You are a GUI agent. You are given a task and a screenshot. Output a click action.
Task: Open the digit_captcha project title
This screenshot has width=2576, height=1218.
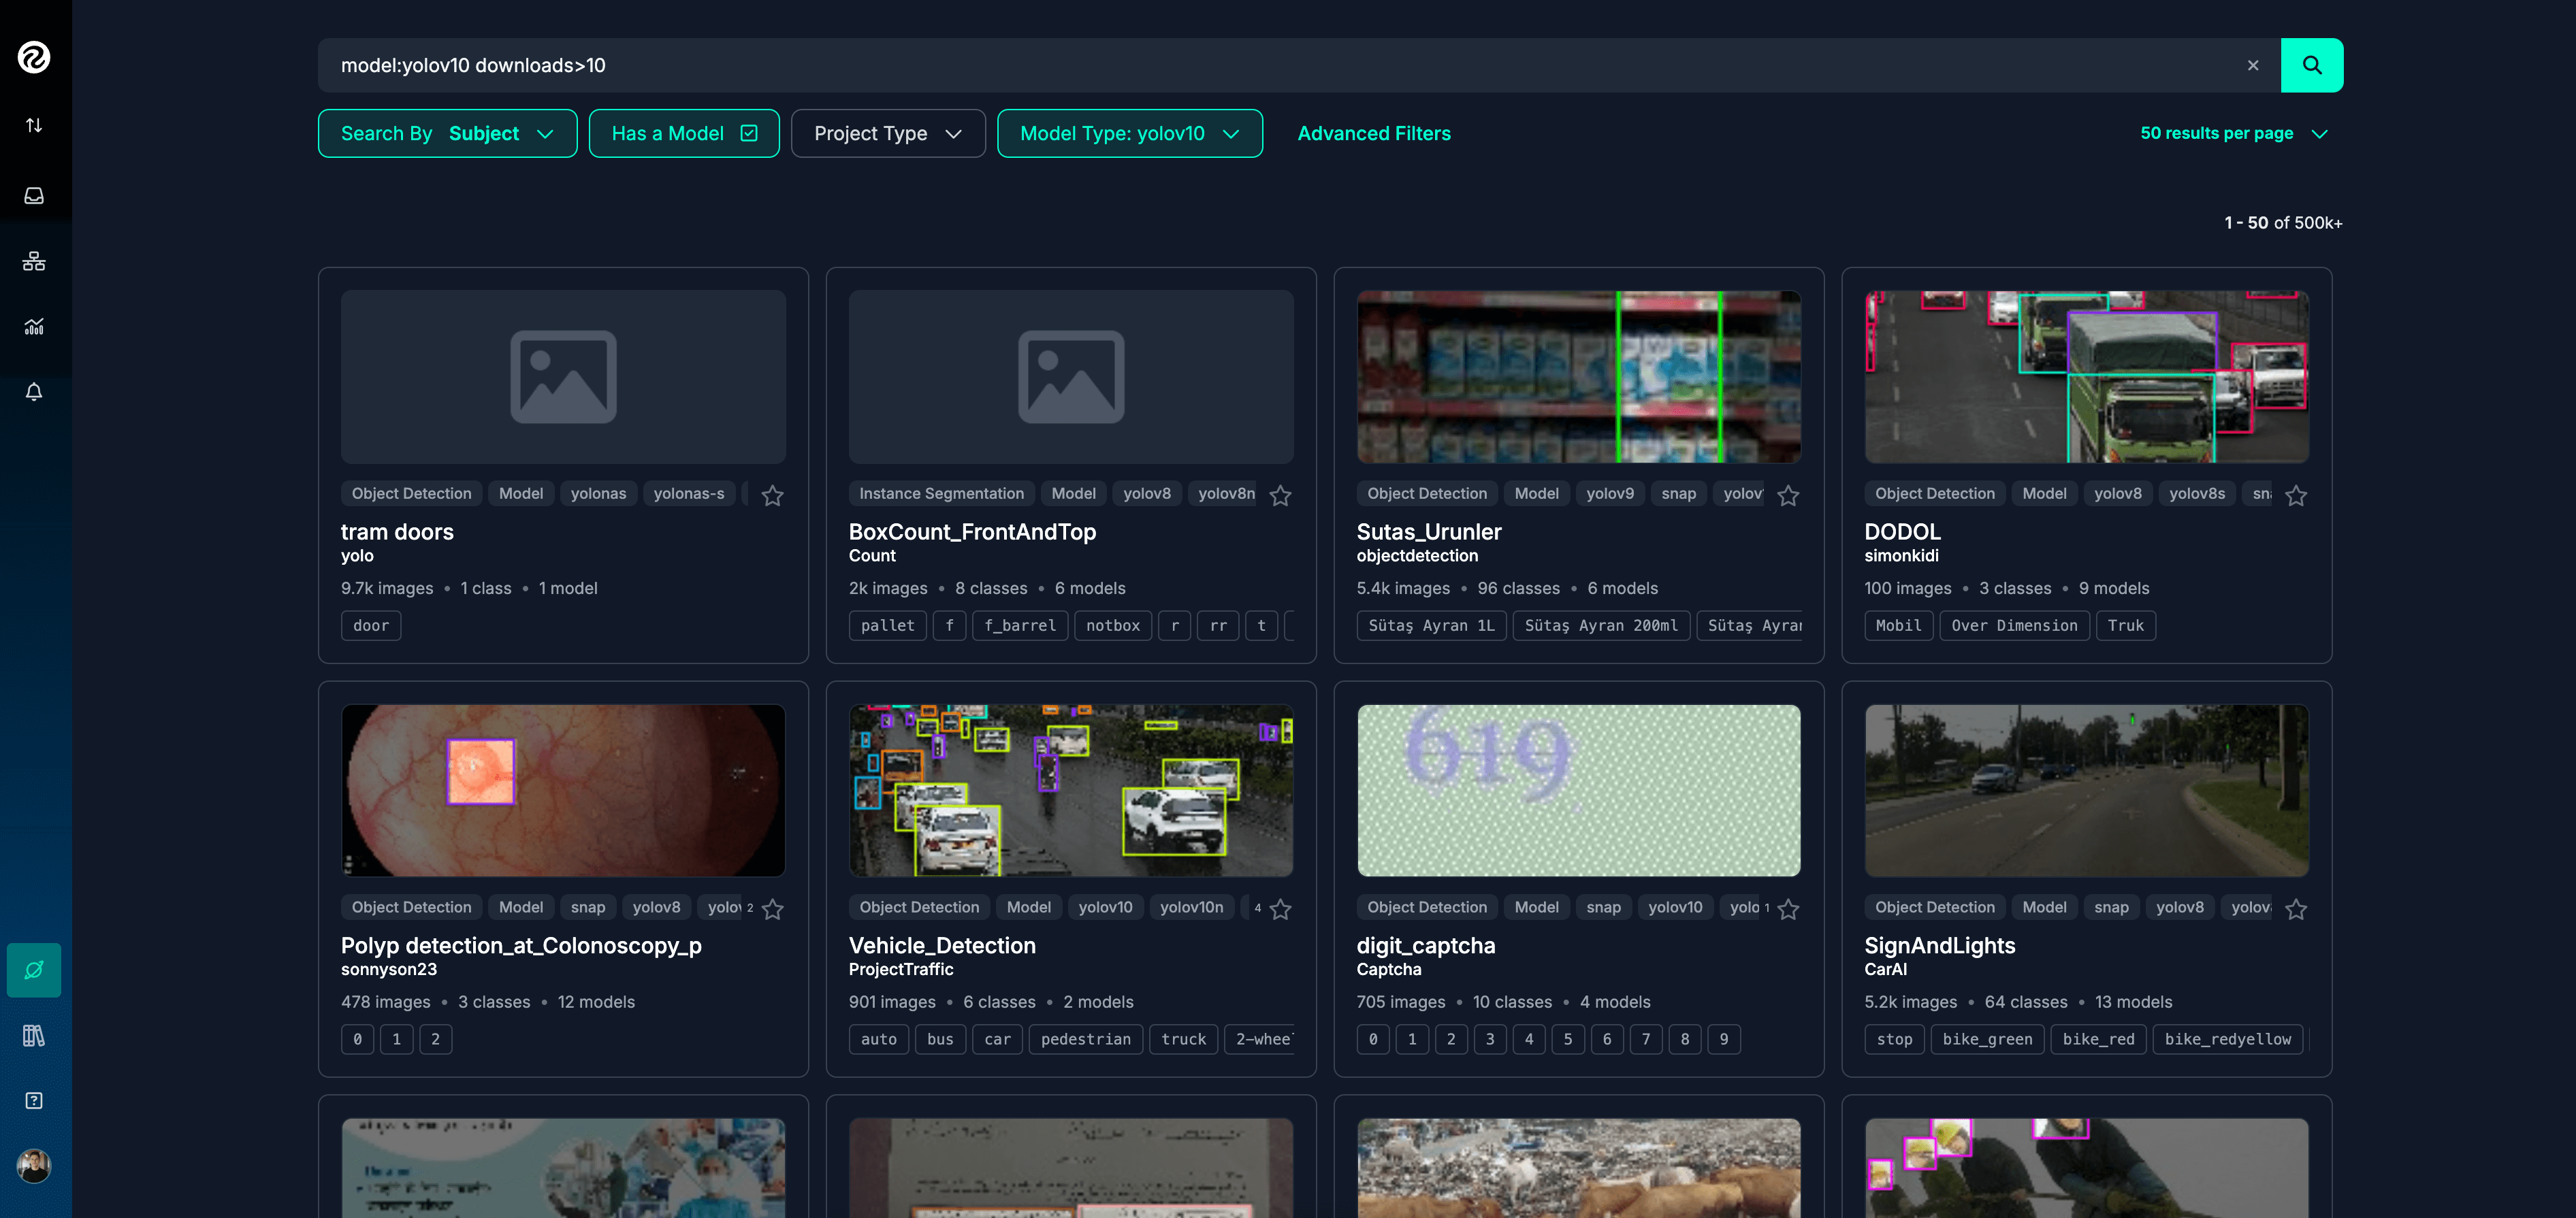tap(1425, 945)
